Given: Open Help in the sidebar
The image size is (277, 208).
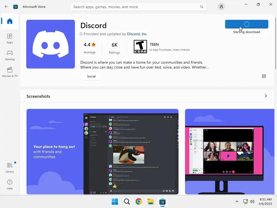Looking at the screenshot, I should click(10, 184).
